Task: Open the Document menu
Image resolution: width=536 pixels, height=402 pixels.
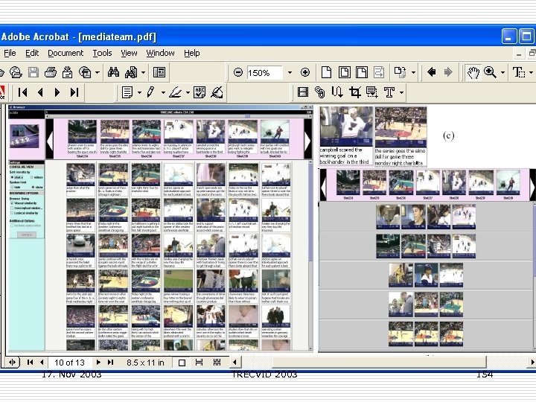Action: point(66,53)
